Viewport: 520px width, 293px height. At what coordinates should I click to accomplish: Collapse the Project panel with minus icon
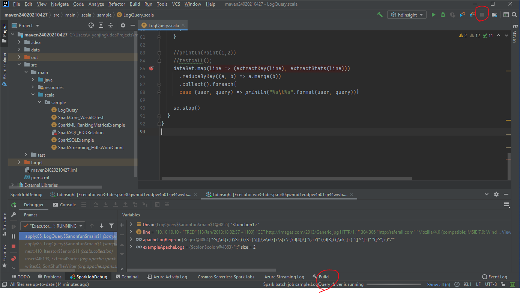coord(132,25)
